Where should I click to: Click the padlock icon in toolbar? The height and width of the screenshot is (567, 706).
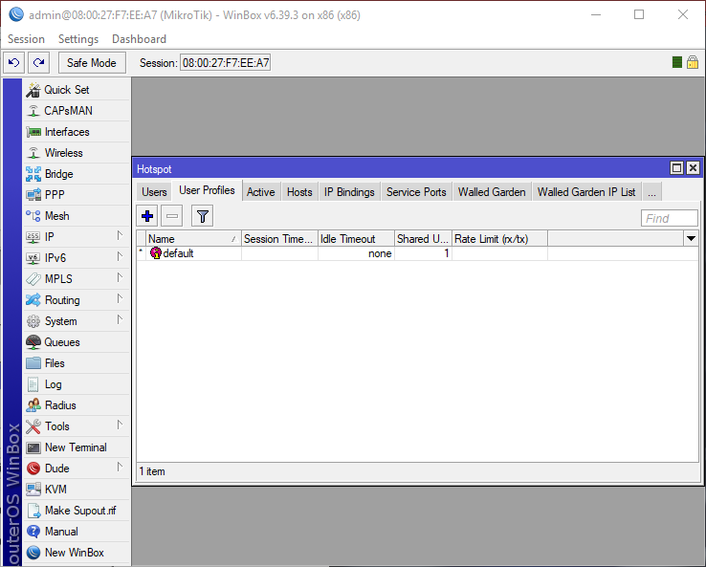[693, 62]
